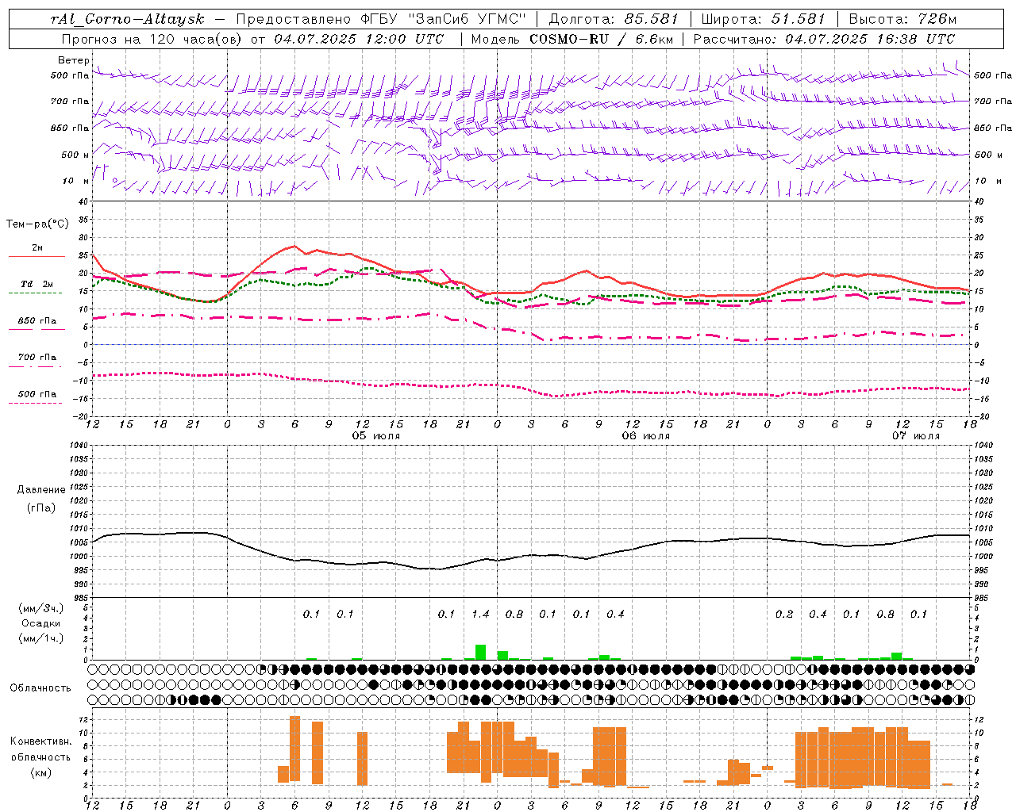Click the 'Тем-ра(°C)' temperature axis title
1016x812 pixels.
click(x=37, y=224)
